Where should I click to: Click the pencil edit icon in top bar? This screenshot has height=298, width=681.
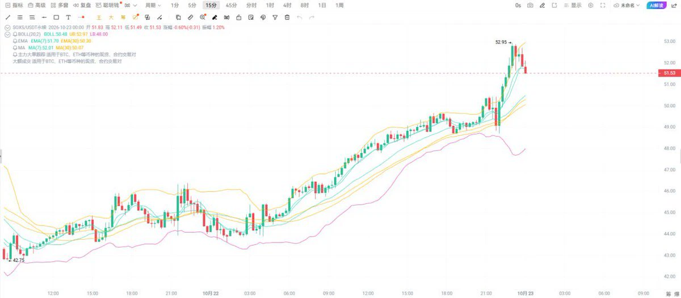click(542, 5)
